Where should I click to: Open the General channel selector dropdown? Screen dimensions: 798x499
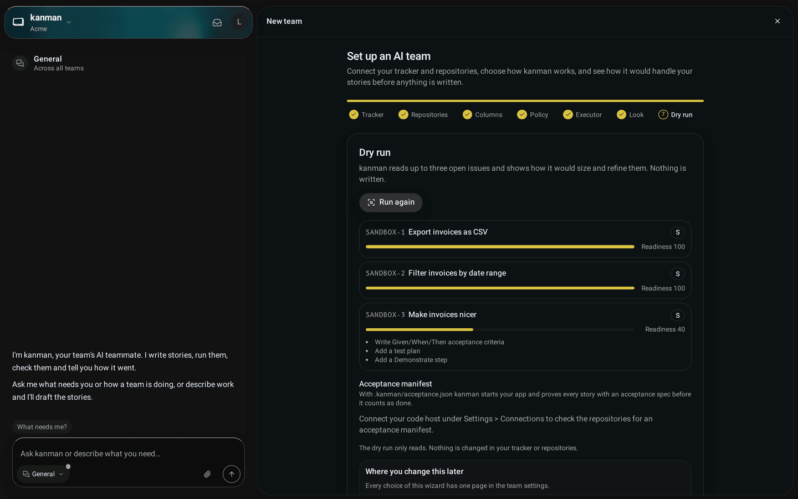[x=43, y=474]
